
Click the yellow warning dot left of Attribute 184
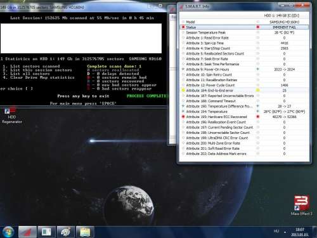(183, 90)
